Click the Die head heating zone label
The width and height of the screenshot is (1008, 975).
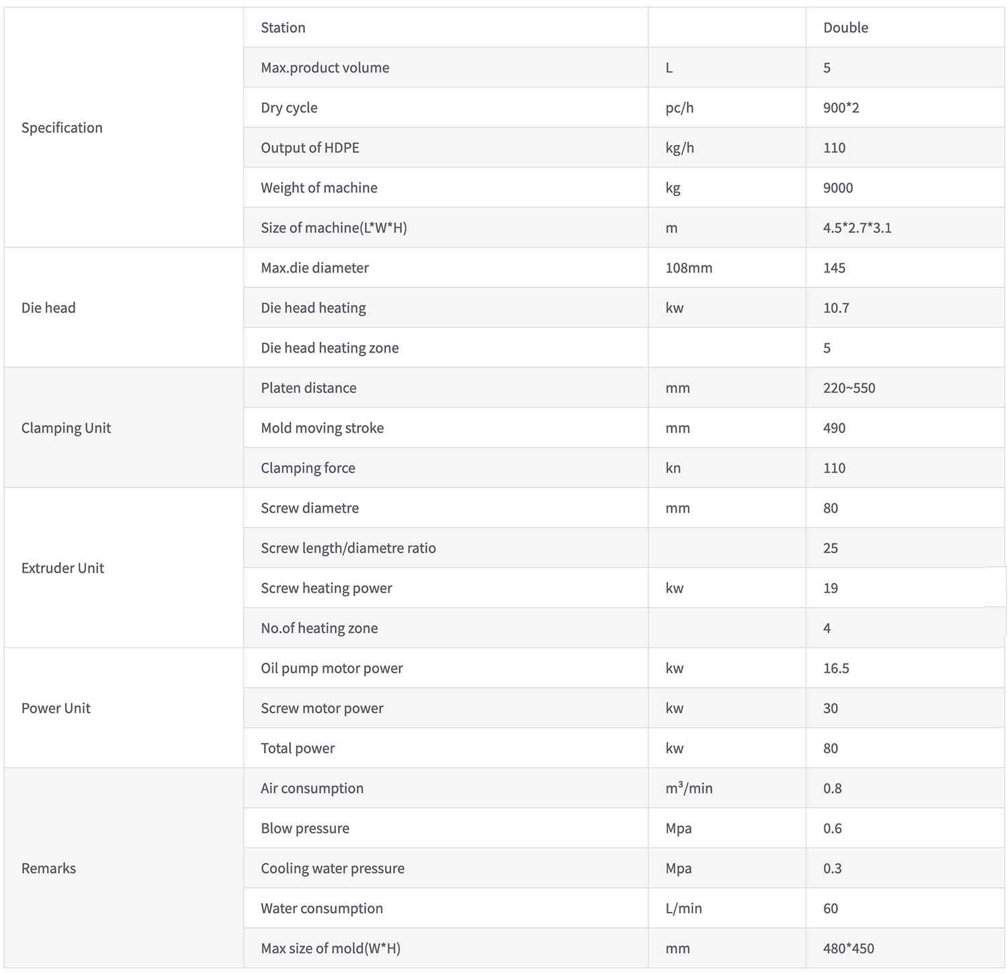(x=329, y=348)
